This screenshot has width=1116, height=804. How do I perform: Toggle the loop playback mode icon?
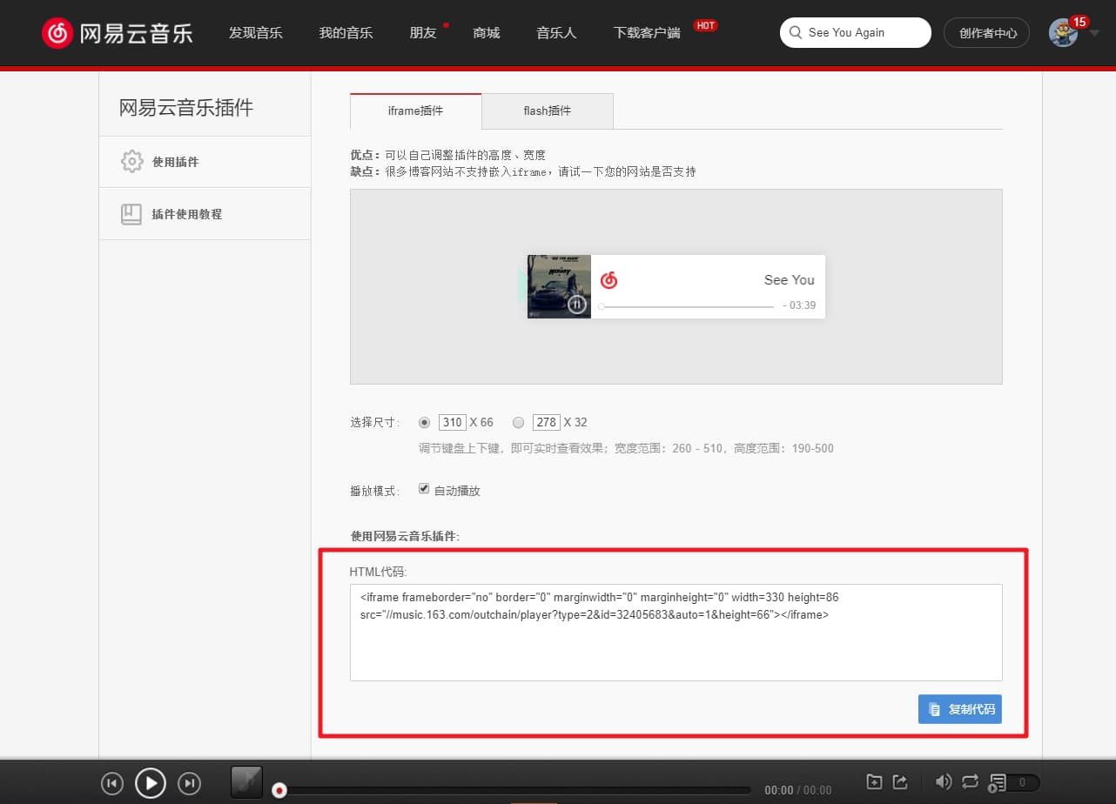(971, 781)
